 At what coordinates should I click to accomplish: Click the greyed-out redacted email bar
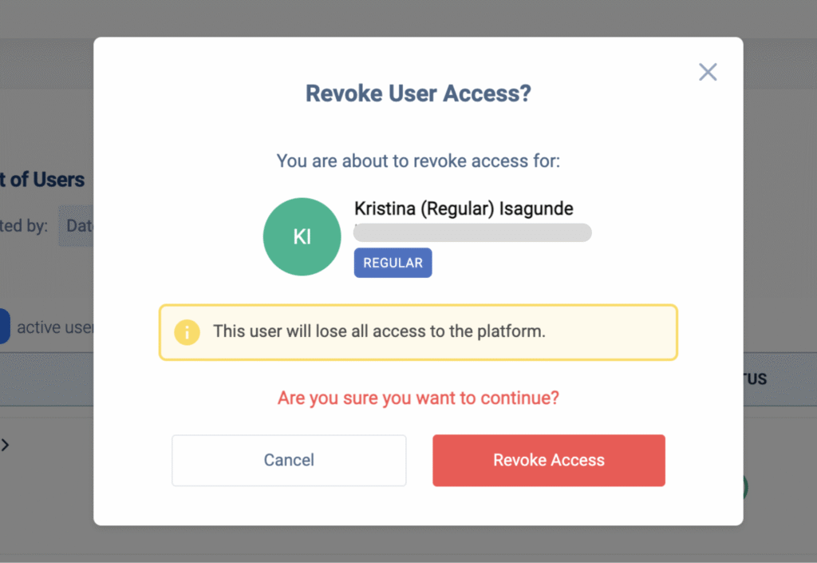[473, 232]
